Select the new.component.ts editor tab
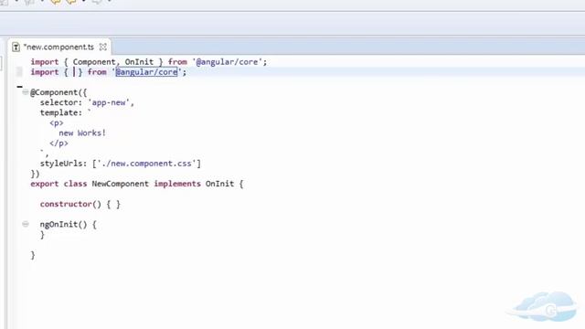585x329 pixels. click(58, 47)
